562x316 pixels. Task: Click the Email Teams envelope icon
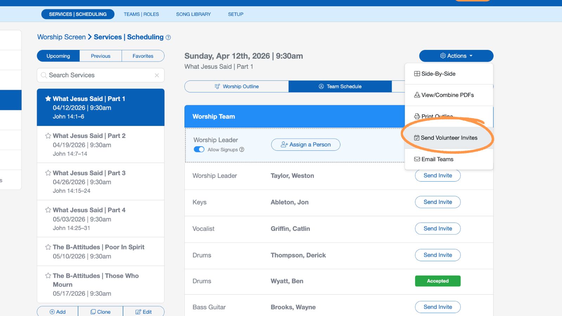417,159
